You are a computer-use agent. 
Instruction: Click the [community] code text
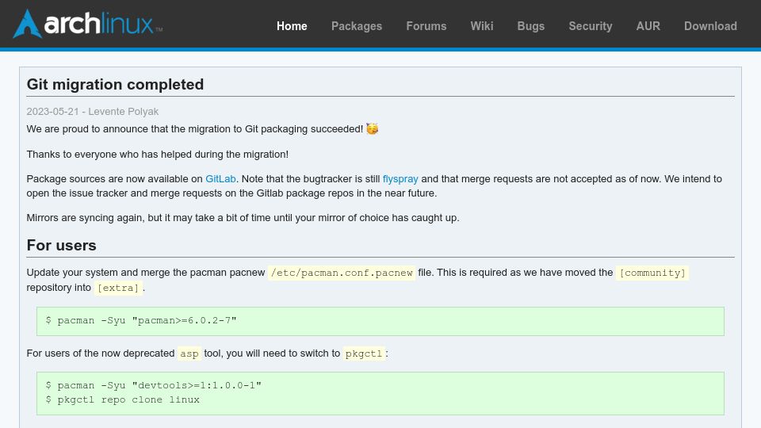pos(652,273)
